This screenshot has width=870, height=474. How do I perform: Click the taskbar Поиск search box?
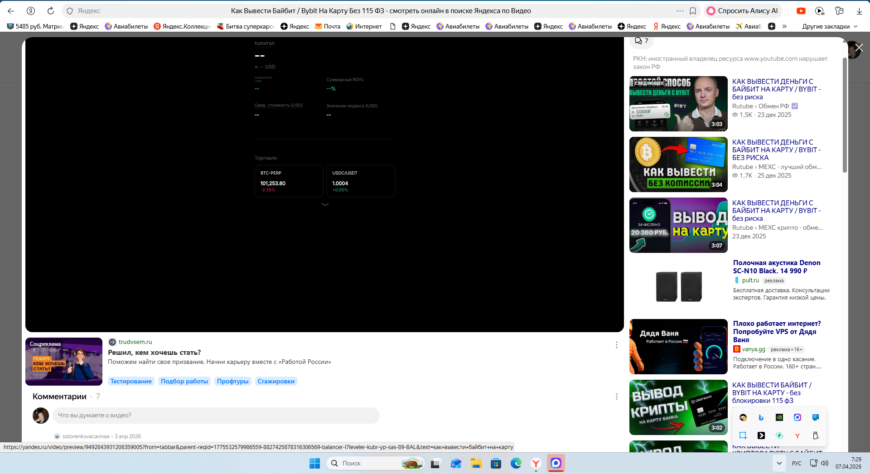pyautogui.click(x=375, y=463)
